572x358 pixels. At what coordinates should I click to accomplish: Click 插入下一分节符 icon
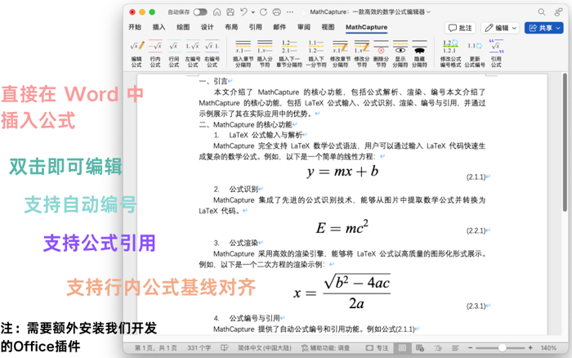coord(316,53)
